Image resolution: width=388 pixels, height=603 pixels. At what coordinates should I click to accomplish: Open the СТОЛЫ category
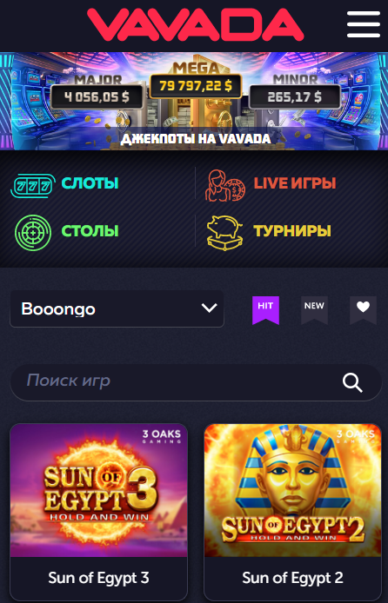(90, 231)
